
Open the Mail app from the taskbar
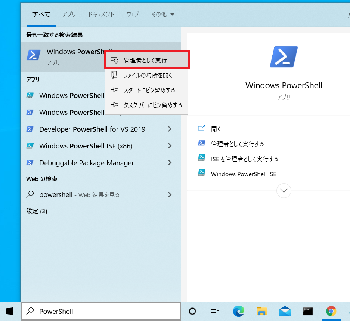tap(285, 311)
